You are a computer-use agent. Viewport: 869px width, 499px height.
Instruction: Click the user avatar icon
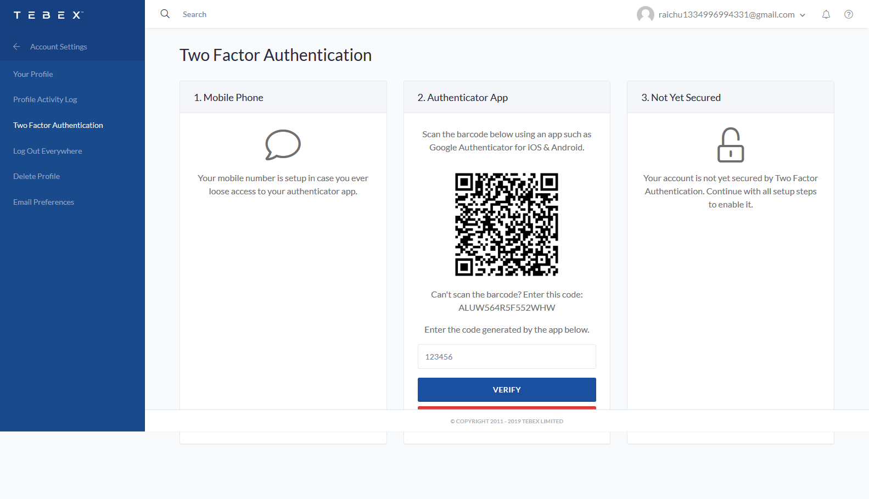[646, 14]
